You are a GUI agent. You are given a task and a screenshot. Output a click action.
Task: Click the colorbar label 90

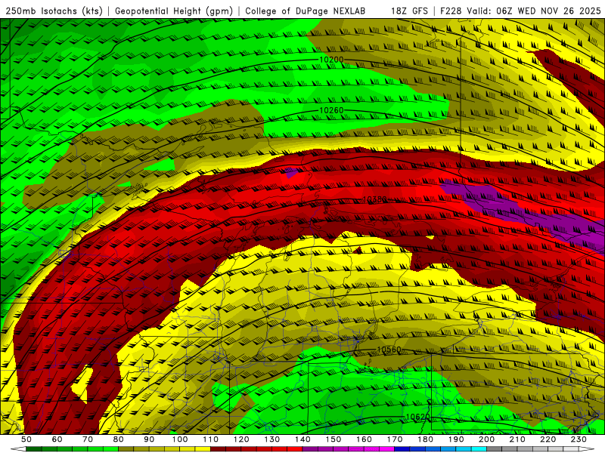149,439
